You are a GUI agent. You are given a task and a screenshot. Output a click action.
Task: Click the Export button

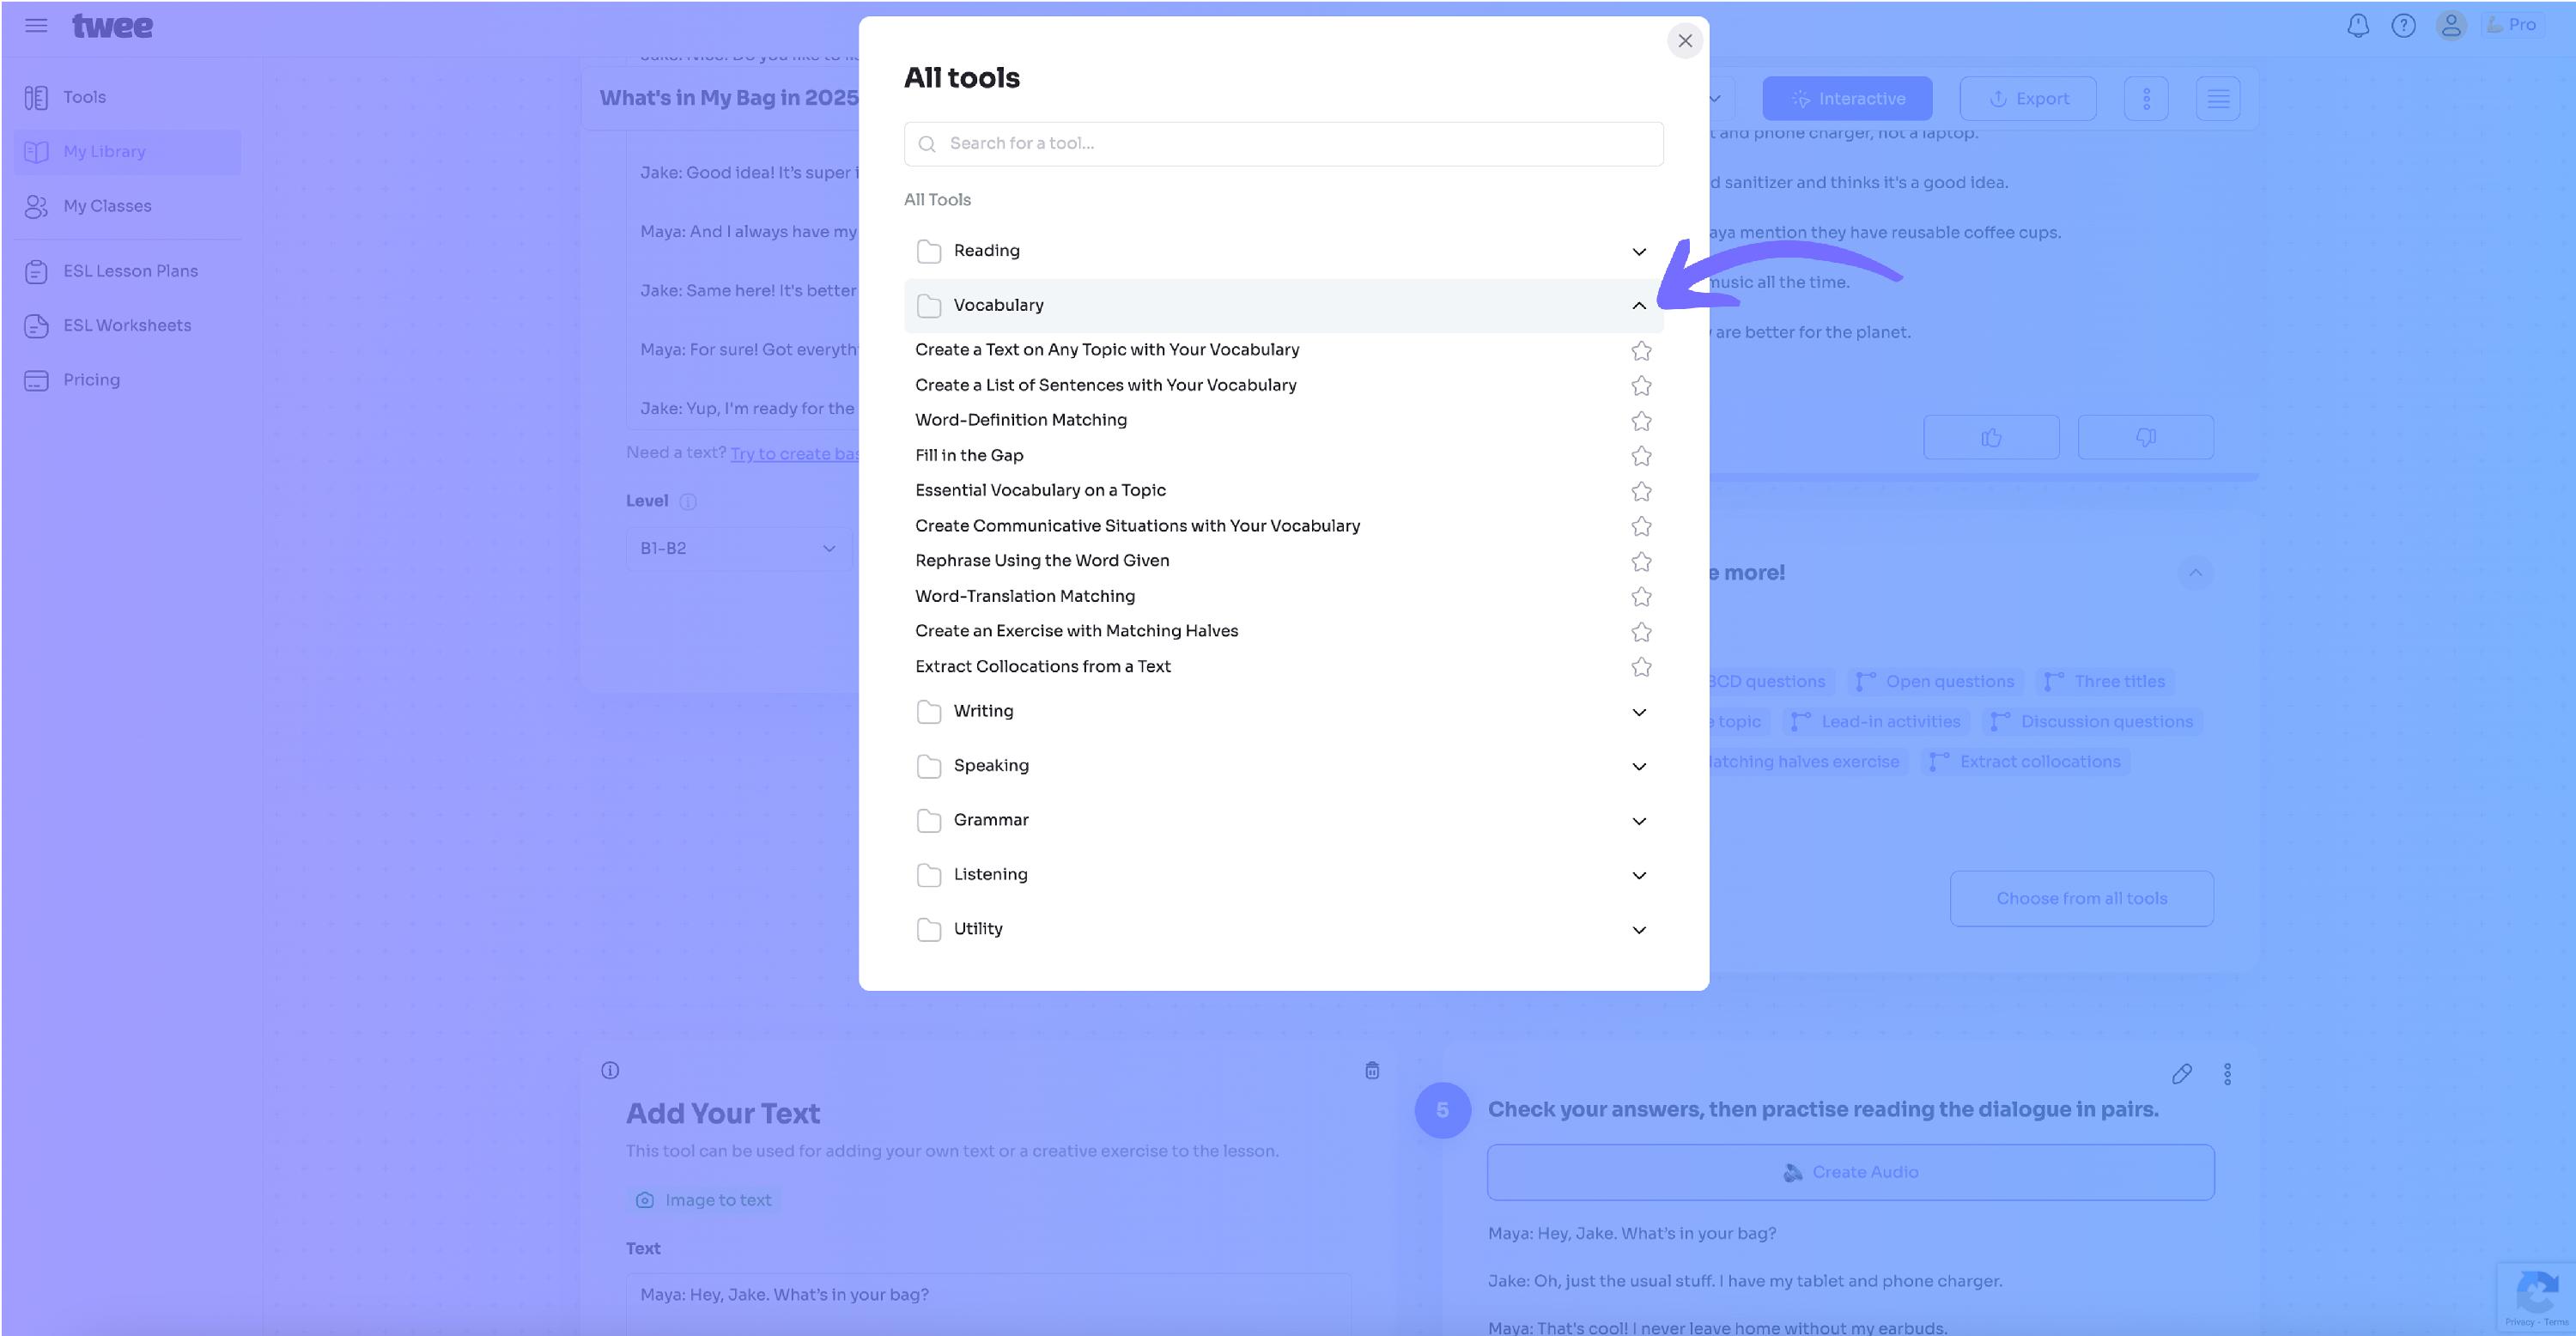(x=2027, y=98)
